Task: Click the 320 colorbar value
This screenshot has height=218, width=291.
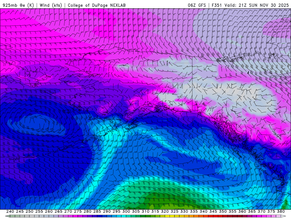Action: pyautogui.click(x=165, y=211)
